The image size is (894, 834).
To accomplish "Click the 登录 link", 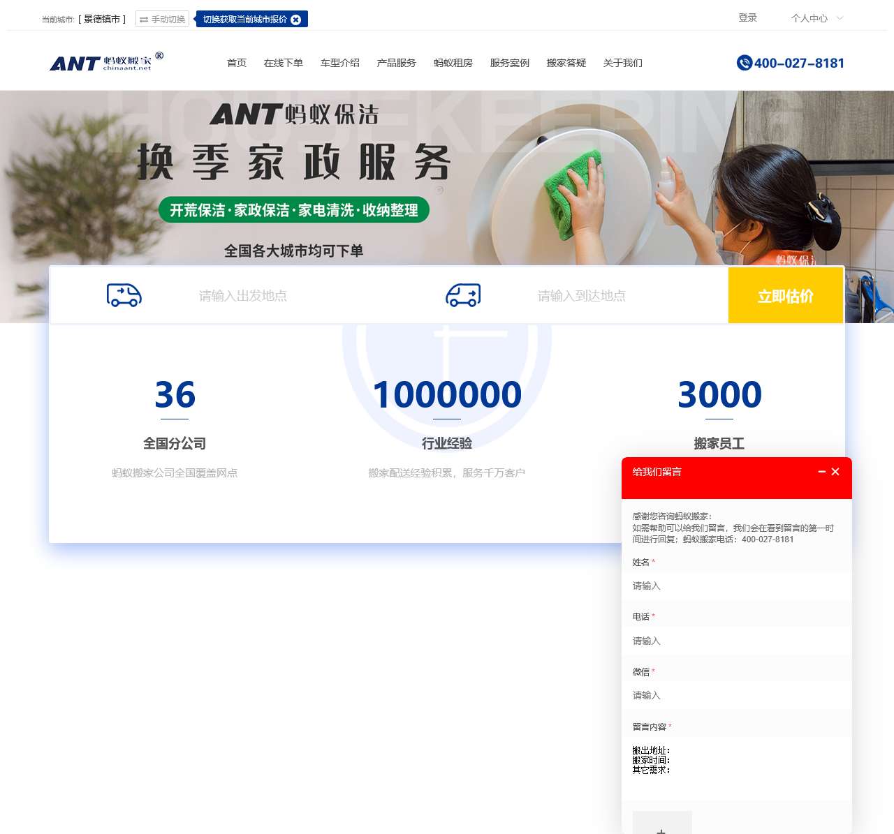I will (x=748, y=17).
